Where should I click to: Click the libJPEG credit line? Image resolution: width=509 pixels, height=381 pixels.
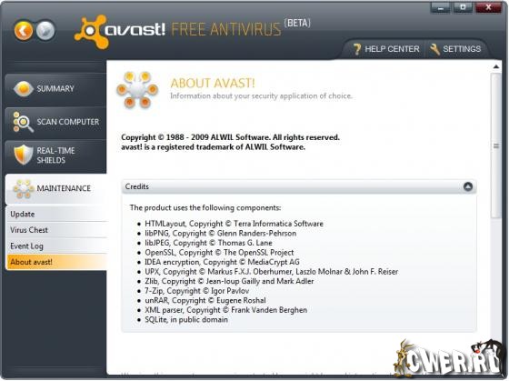click(208, 243)
